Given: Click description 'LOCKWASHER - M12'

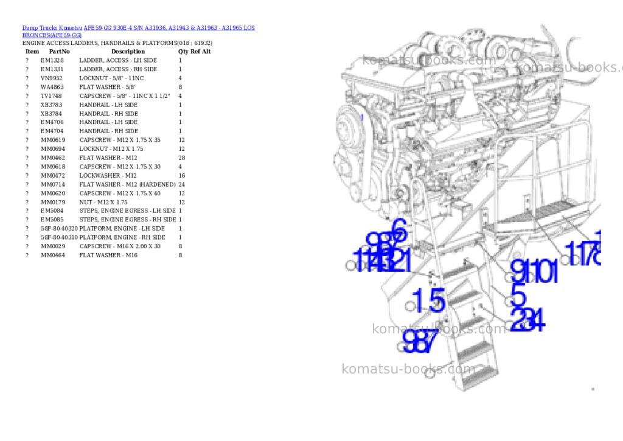Looking at the screenshot, I should [x=108, y=176].
